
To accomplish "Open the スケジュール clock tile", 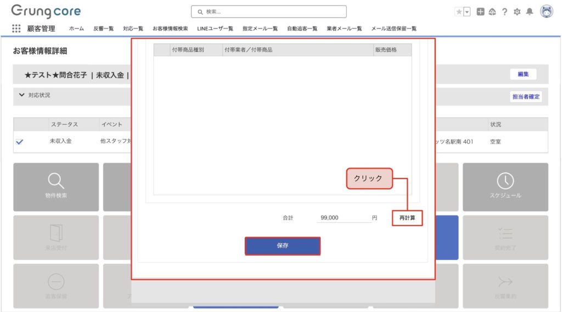I will (505, 187).
